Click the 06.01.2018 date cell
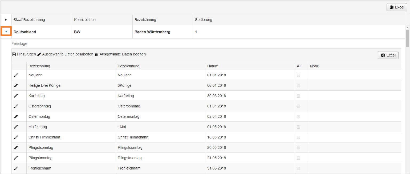 click(250, 86)
